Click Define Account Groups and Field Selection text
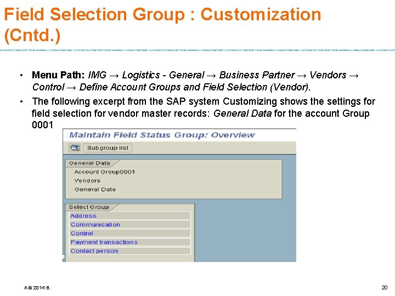This screenshot has width=395, height=296. click(x=173, y=87)
